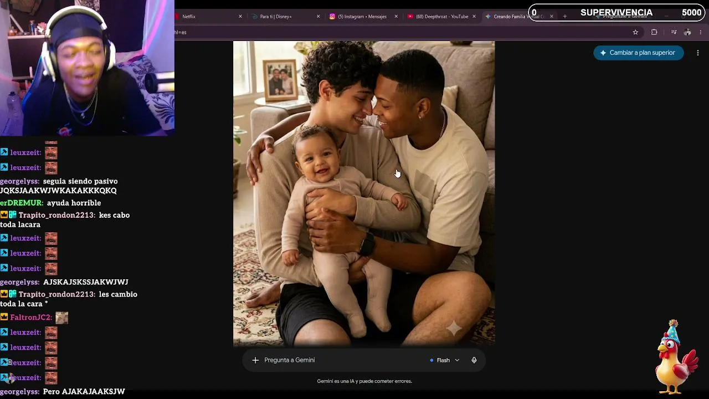Screen dimensions: 709x399
Task: Close the Instagram Mensajes tab
Action: [x=395, y=17]
